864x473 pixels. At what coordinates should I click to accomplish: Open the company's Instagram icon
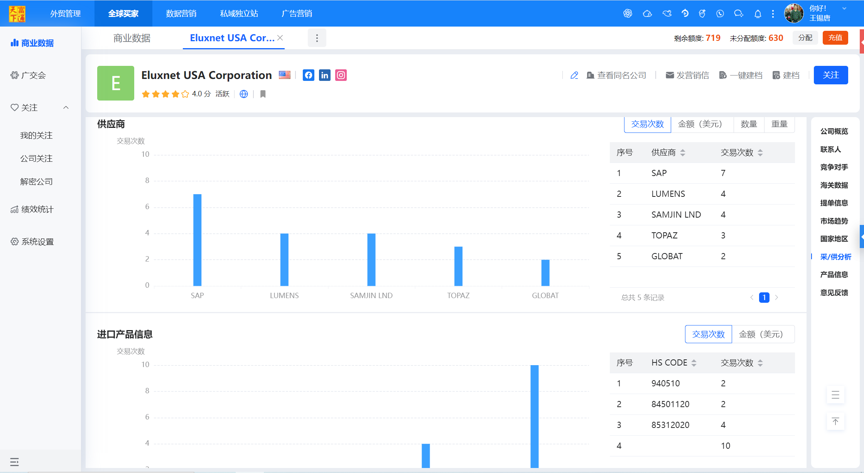[x=341, y=75]
